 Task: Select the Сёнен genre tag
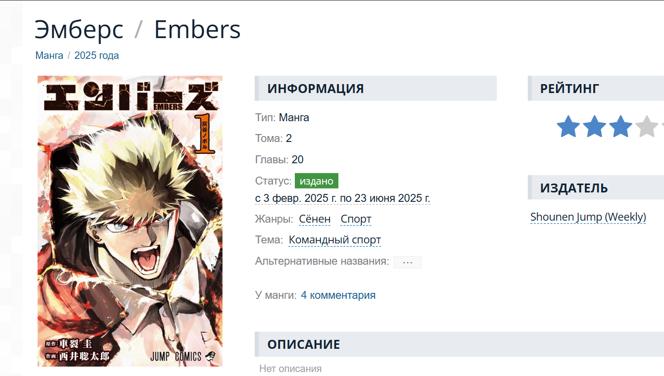coord(315,219)
